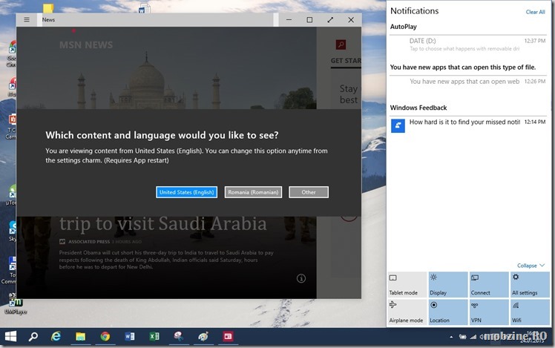Open the All settings tile
The image size is (555, 348).
click(x=530, y=285)
